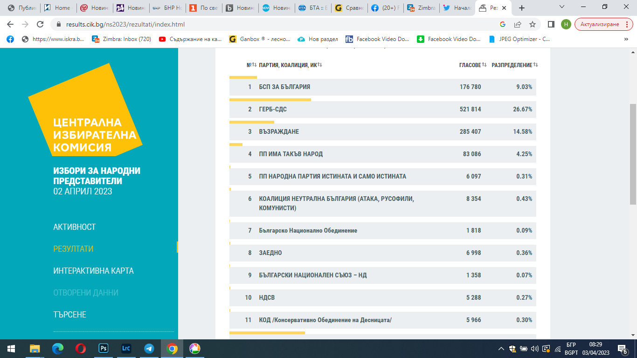Viewport: 637px width, 358px height.
Task: Click the share page icon in address bar
Action: click(518, 24)
